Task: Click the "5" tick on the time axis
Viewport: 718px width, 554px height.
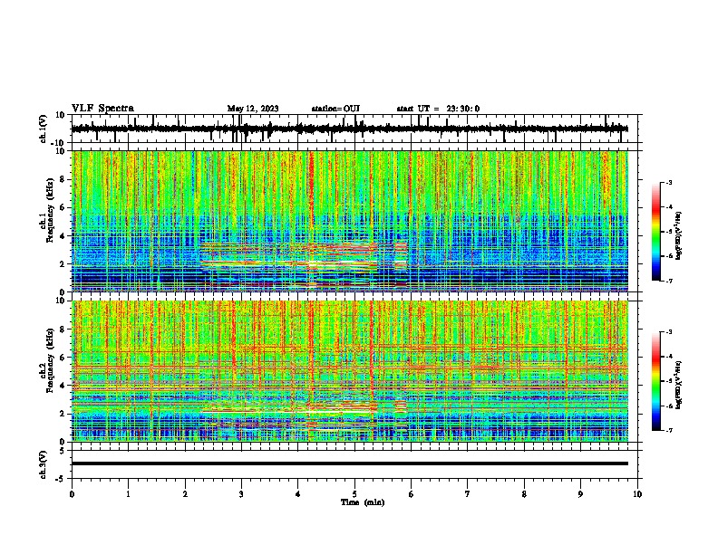Action: pyautogui.click(x=354, y=494)
